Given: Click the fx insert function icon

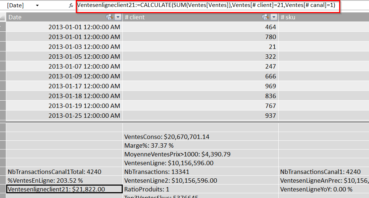Looking at the screenshot, I should coord(71,6).
